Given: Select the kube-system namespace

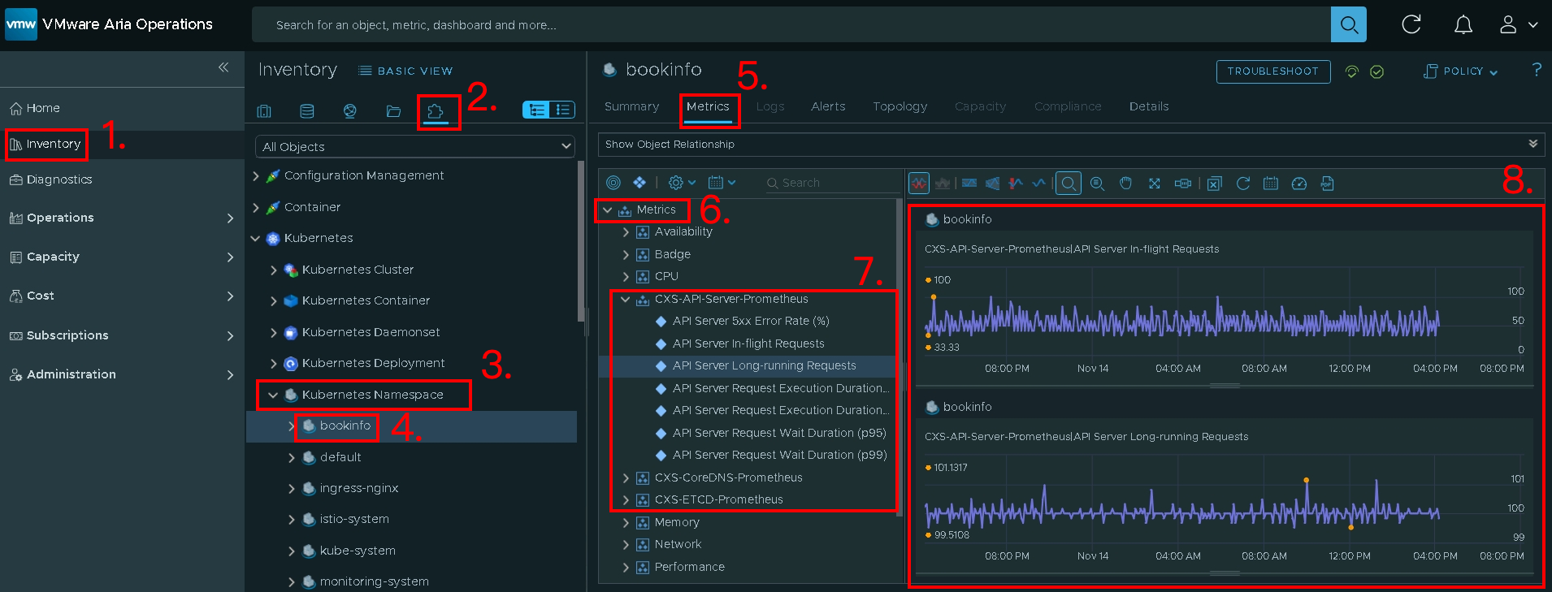Looking at the screenshot, I should tap(358, 551).
